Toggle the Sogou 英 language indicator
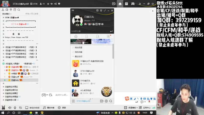This screenshot has width=204, height=115. (x=131, y=99)
